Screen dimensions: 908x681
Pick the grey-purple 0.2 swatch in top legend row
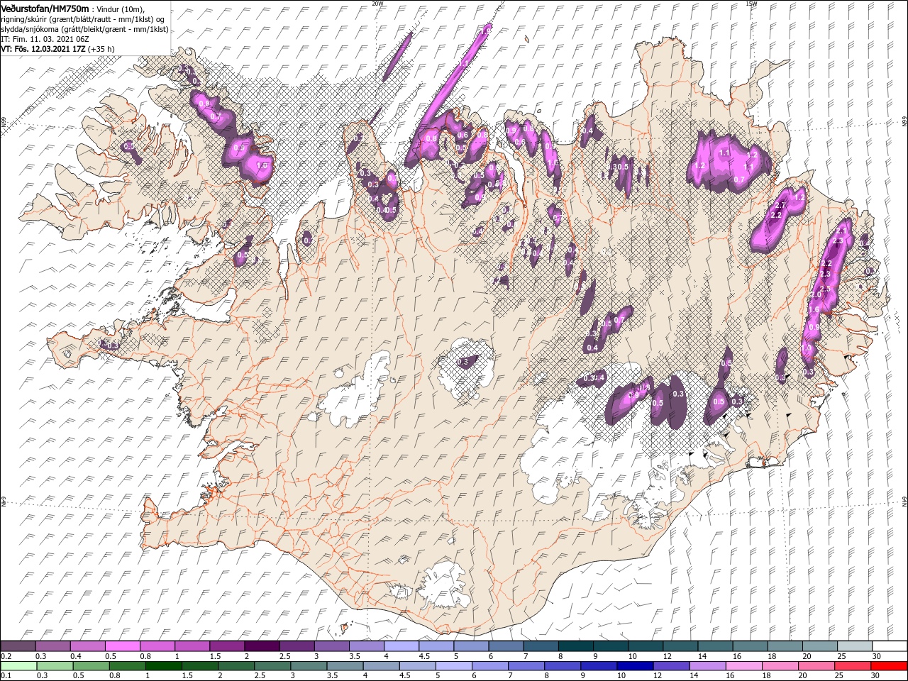coord(18,646)
